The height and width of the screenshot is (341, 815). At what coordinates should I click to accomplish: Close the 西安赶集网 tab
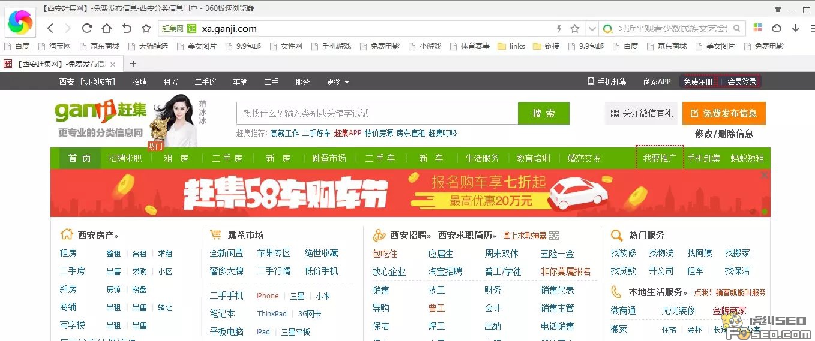click(113, 64)
